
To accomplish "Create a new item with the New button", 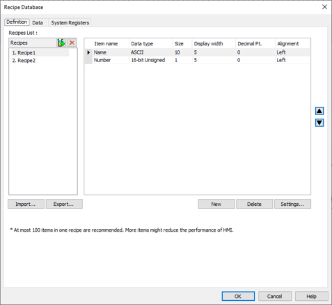I will (x=216, y=204).
